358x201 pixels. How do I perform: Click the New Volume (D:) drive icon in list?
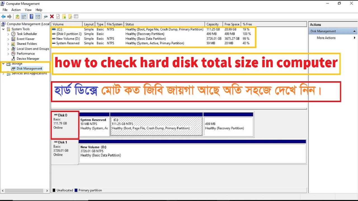click(54, 39)
